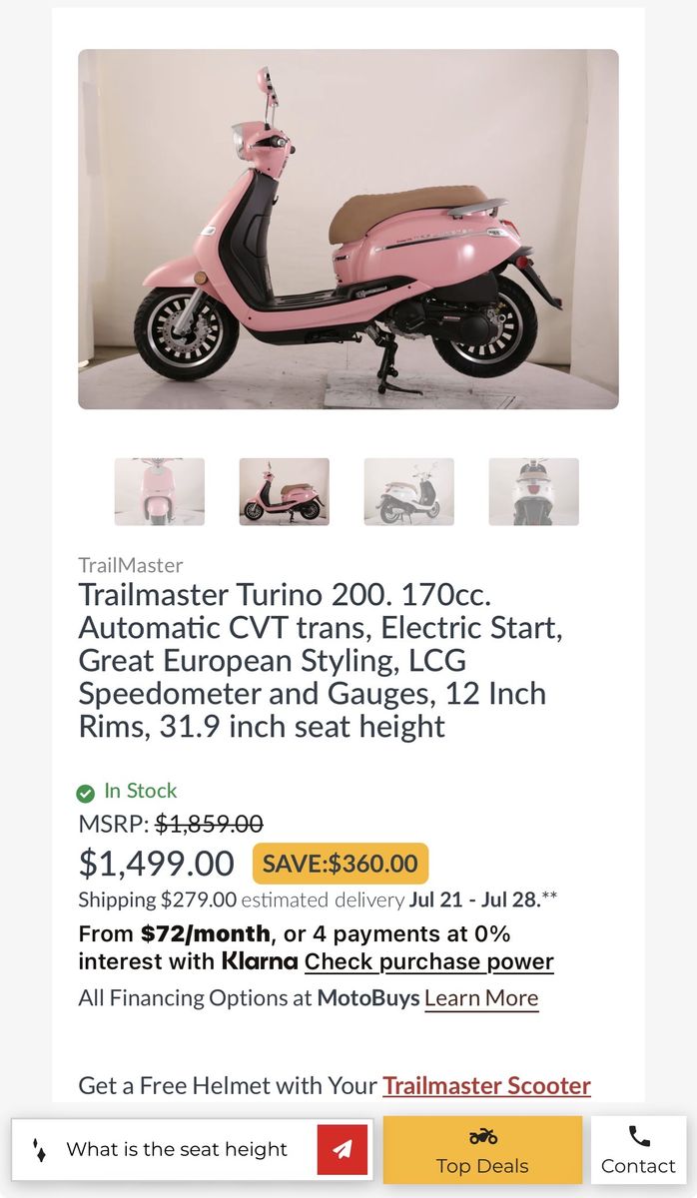Tap the Contact button
This screenshot has height=1198, width=697.
click(639, 1150)
